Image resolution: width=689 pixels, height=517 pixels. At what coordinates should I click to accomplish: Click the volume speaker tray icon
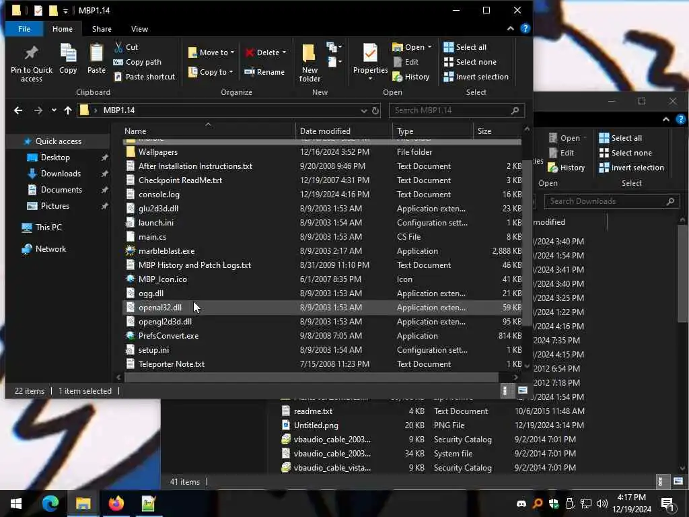(x=602, y=504)
